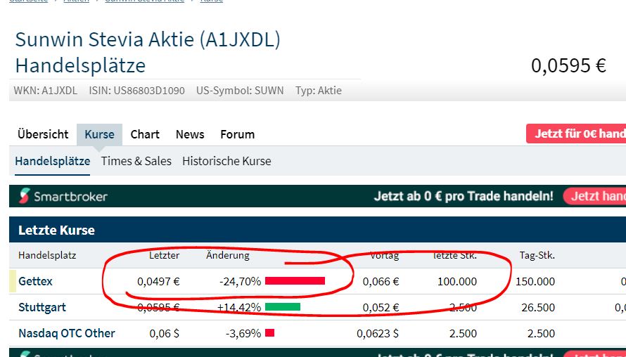626x357 pixels.
Task: Click the Tag-Stk. column header
Action: click(537, 255)
